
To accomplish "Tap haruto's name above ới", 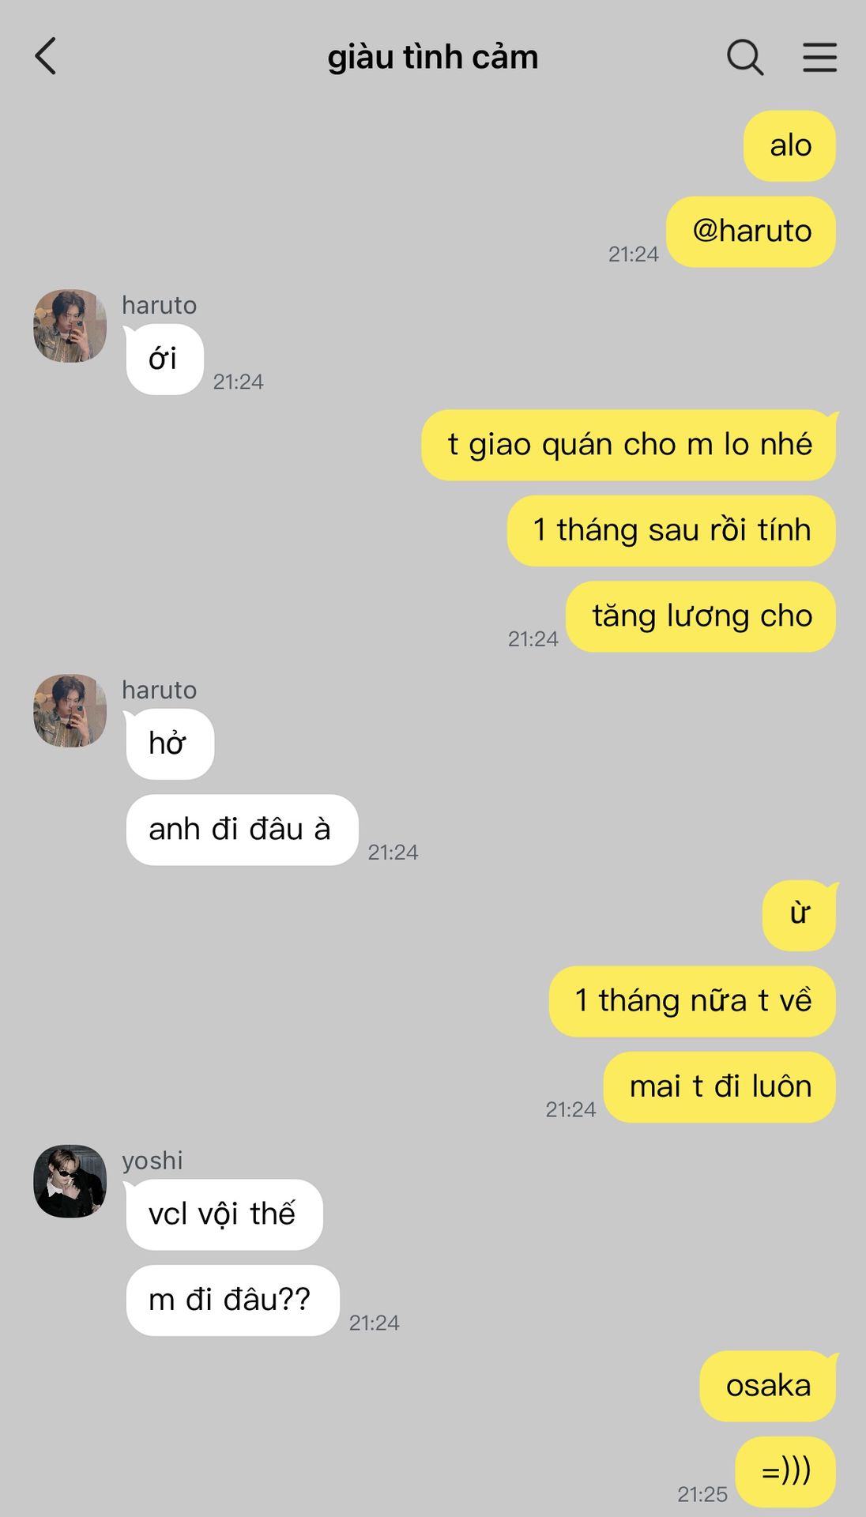I will point(160,305).
